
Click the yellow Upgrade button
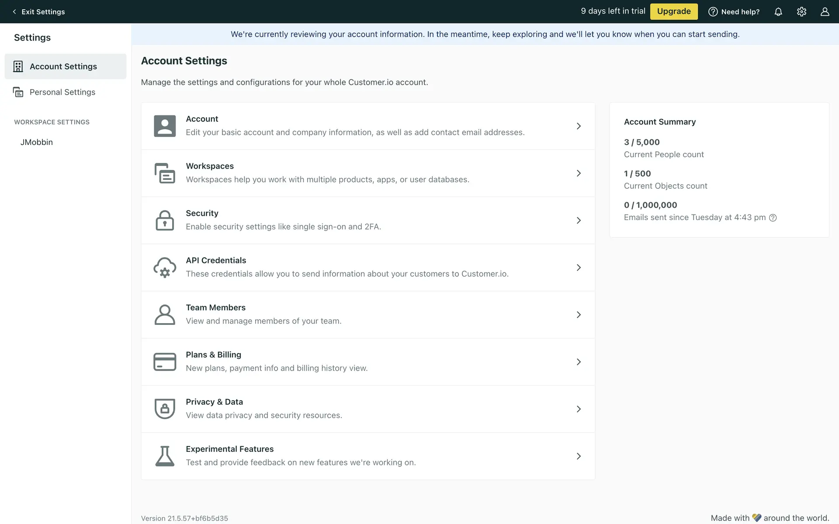click(x=673, y=11)
